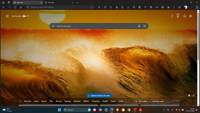Open a new tab with plus button

pyautogui.click(x=77, y=3)
